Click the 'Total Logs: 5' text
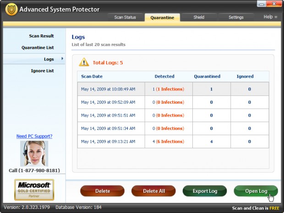Viewport: 284px width, 213px height. click(x=108, y=63)
